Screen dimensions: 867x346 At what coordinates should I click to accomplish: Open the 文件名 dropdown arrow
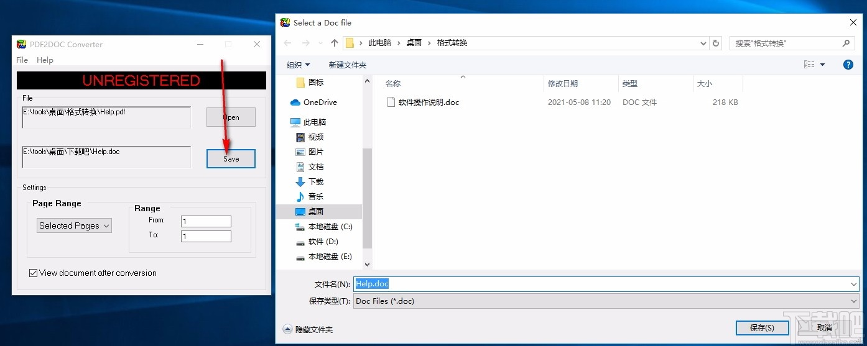point(853,284)
